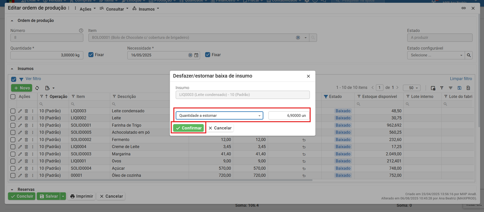484x212 pixels.
Task: Select the Leite condensado row checkbox
Action: (13, 111)
